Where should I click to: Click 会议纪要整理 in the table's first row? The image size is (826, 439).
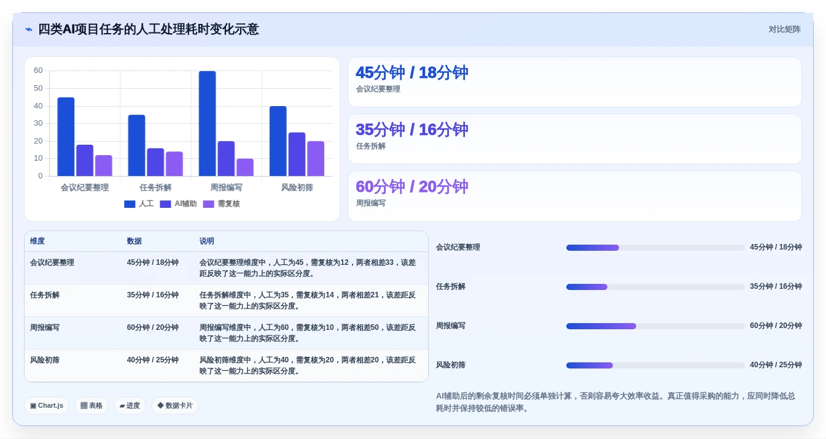(52, 262)
